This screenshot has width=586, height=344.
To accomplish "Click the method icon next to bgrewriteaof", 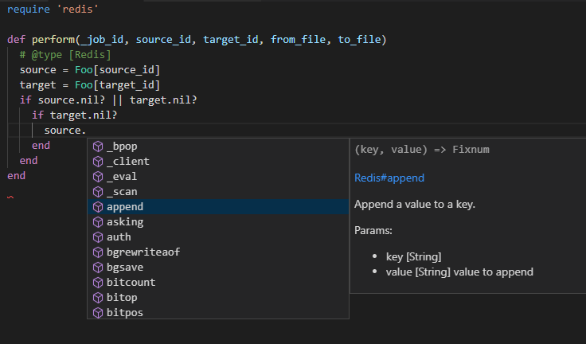I will click(x=98, y=252).
